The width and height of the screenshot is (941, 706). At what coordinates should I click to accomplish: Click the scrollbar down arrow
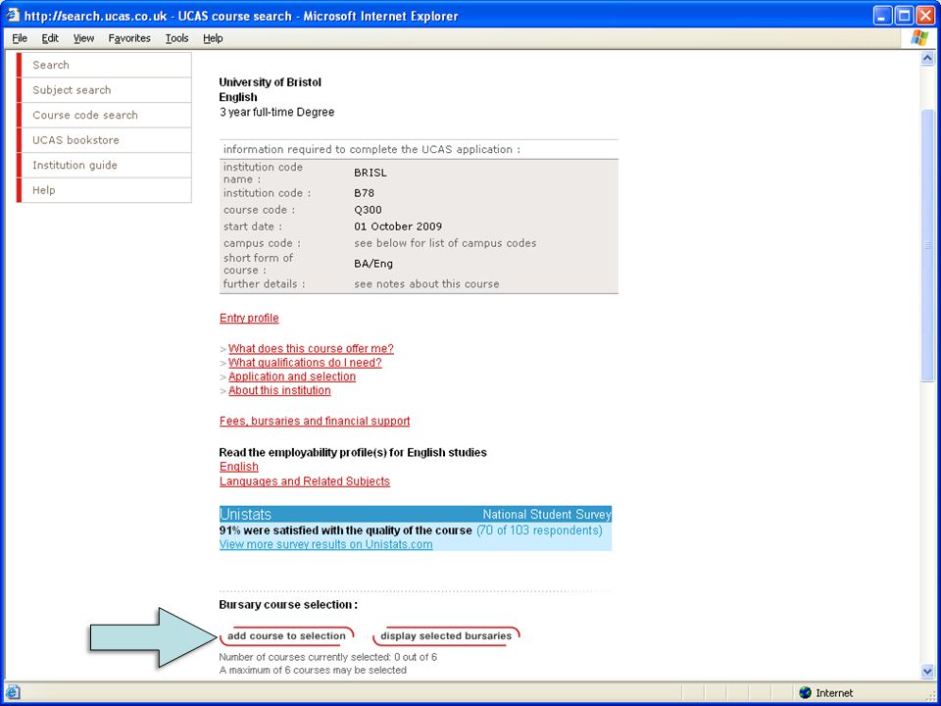[x=927, y=671]
